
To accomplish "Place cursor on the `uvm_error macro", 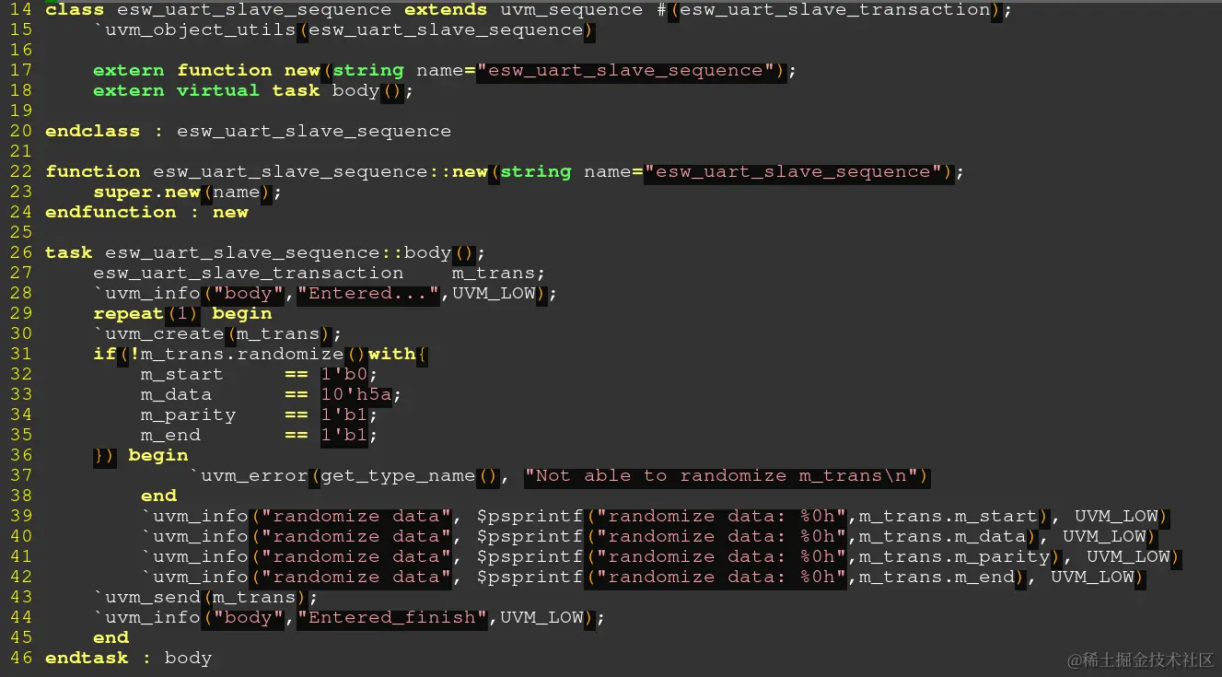I will coord(249,475).
